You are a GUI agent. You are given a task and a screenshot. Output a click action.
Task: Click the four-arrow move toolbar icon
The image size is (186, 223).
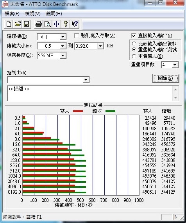pos(56,24)
